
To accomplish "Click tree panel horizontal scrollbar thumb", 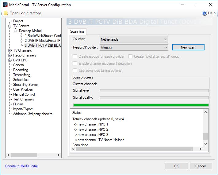I will 24,155.
